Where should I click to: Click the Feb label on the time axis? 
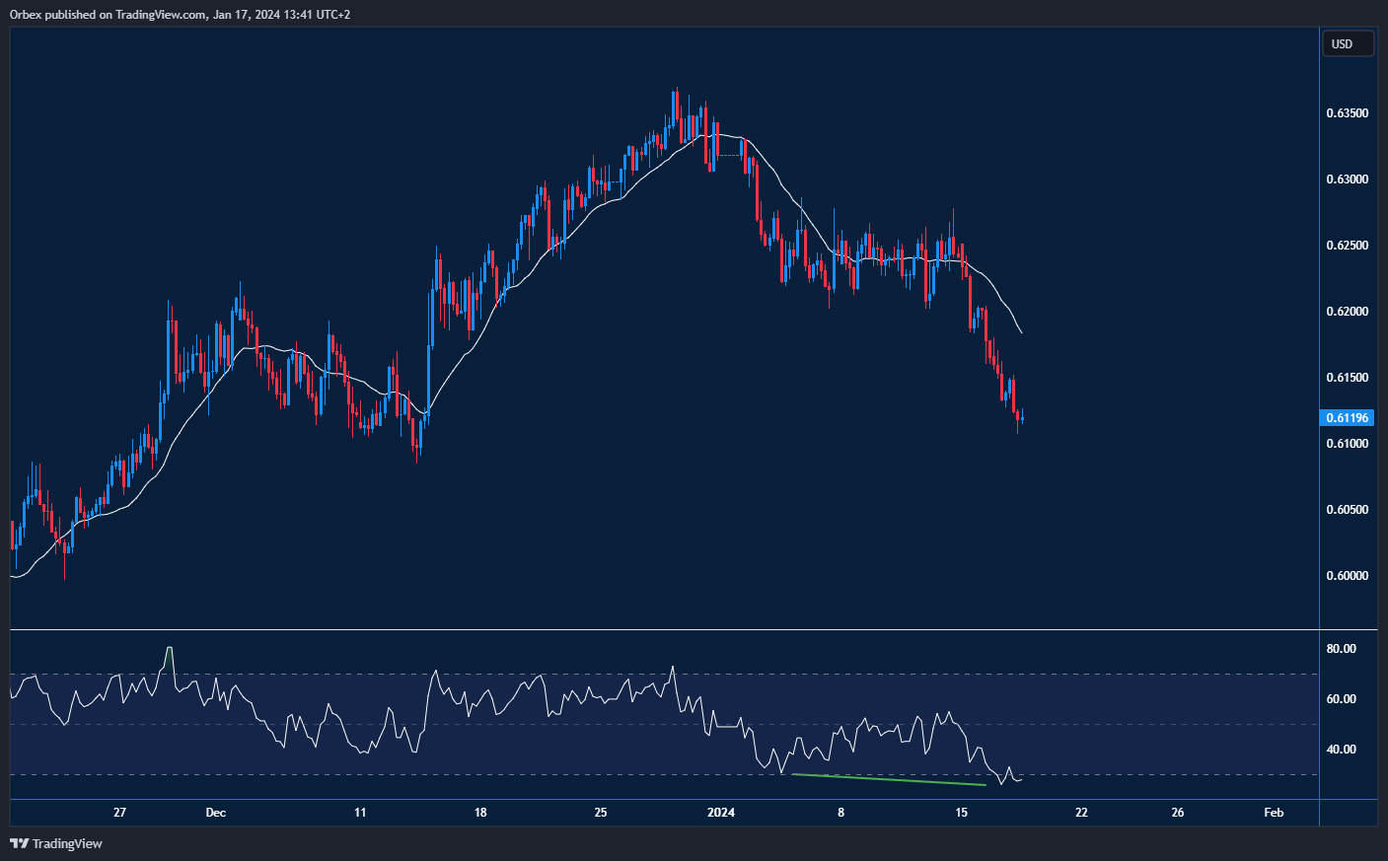coord(1274,813)
